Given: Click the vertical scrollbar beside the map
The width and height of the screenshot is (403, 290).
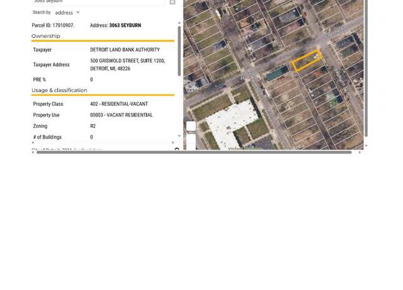Looking at the screenshot, I should 366,68.
